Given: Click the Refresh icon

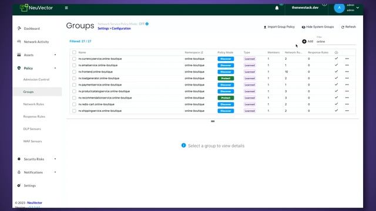Looking at the screenshot, I should [343, 27].
